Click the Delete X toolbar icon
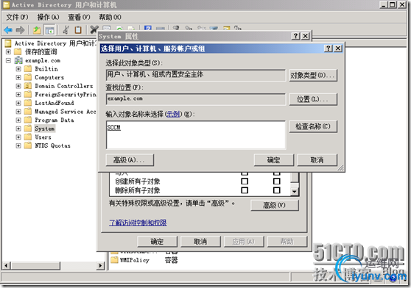Image resolution: width=411 pixels, height=288 pixels. pyautogui.click(x=94, y=29)
